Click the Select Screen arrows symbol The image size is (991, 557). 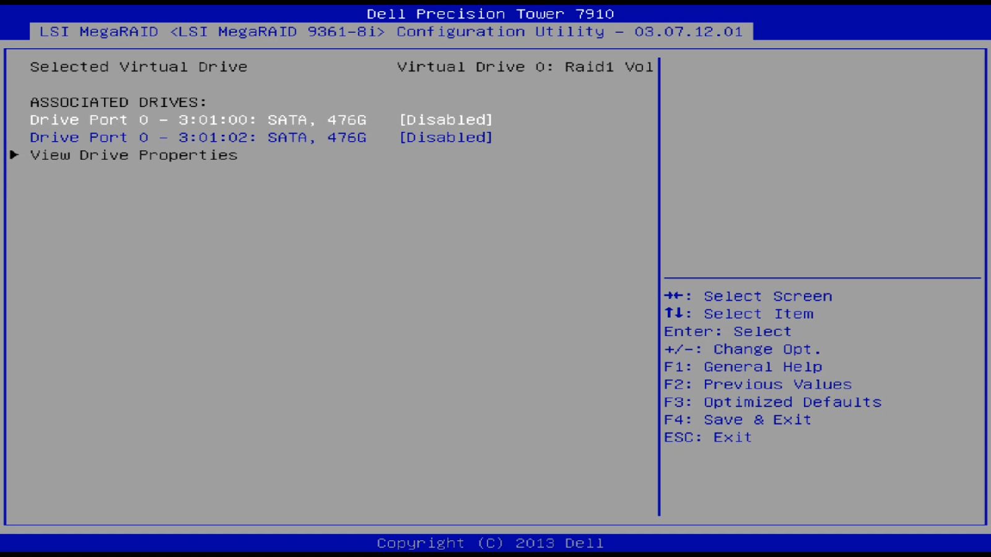(x=675, y=296)
